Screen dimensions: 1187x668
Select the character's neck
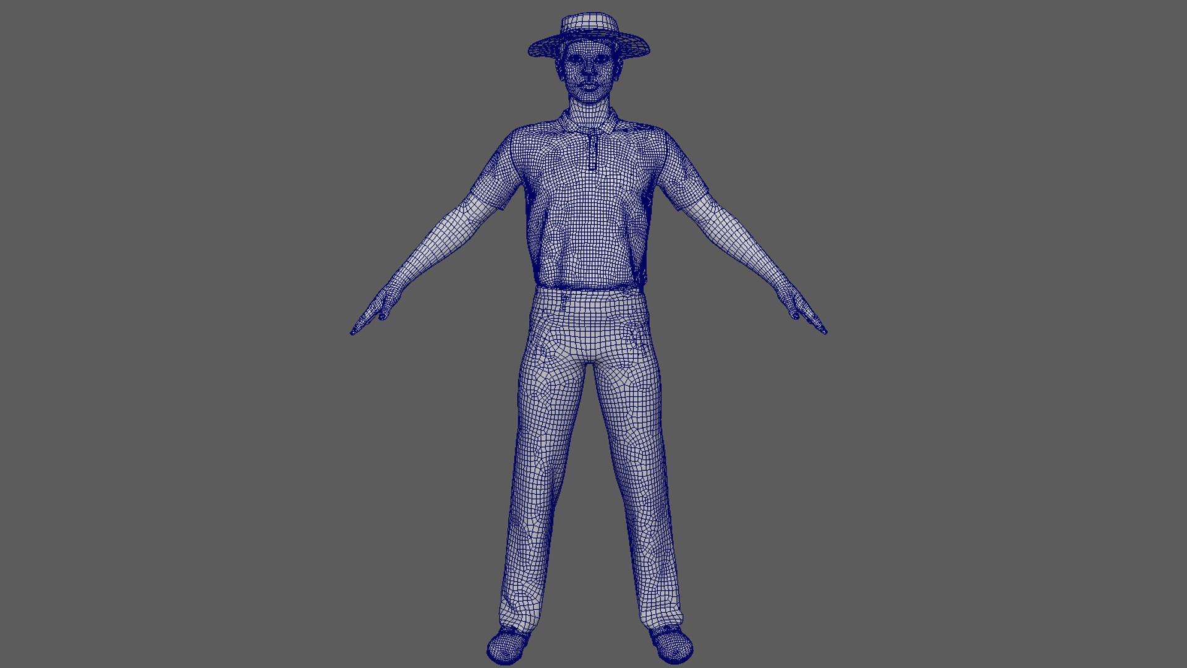[588, 111]
